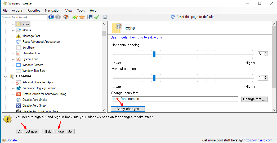Click the Icon font sample text box
Viewport: 277px width, 143px height.
pyautogui.click(x=175, y=99)
